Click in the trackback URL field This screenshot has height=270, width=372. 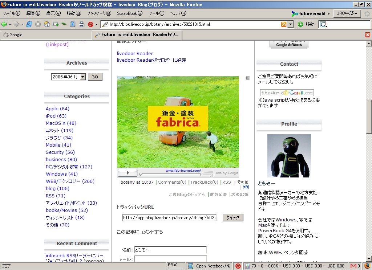[x=169, y=218]
